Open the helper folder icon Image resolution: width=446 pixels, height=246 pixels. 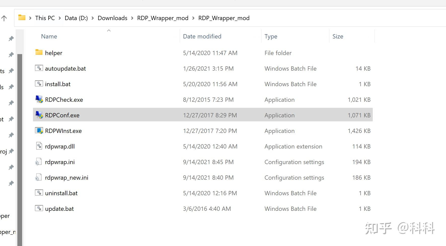point(39,53)
